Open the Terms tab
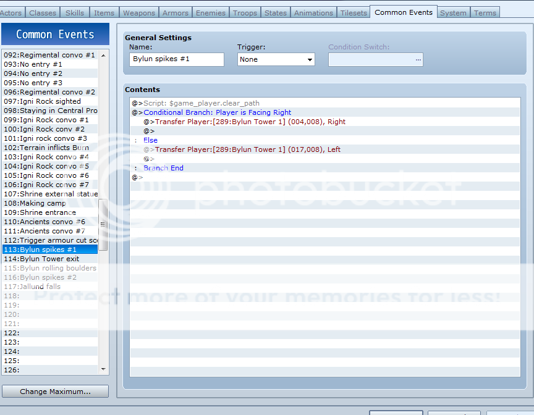The width and height of the screenshot is (534, 415). pyautogui.click(x=485, y=12)
